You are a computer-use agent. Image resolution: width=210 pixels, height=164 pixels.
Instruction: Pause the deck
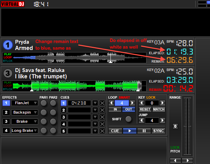click(x=144, y=131)
